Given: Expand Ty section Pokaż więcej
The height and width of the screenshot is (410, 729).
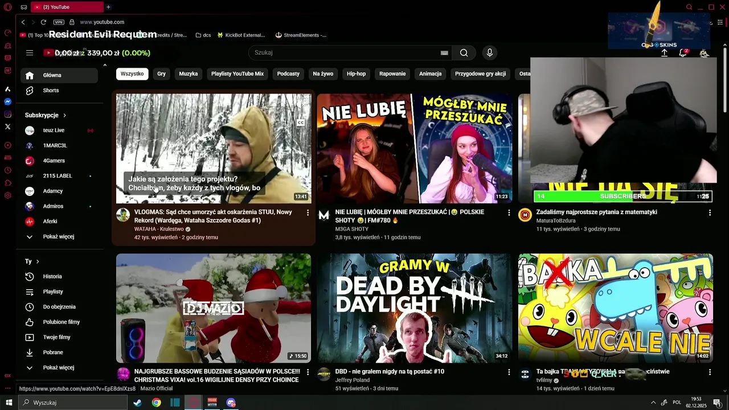Looking at the screenshot, I should (59, 368).
